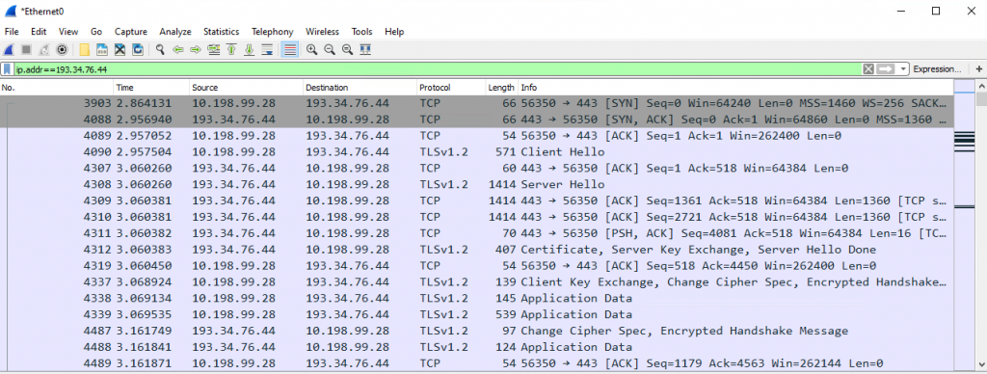Sort by the Time column header
The width and height of the screenshot is (987, 374).
(x=151, y=88)
